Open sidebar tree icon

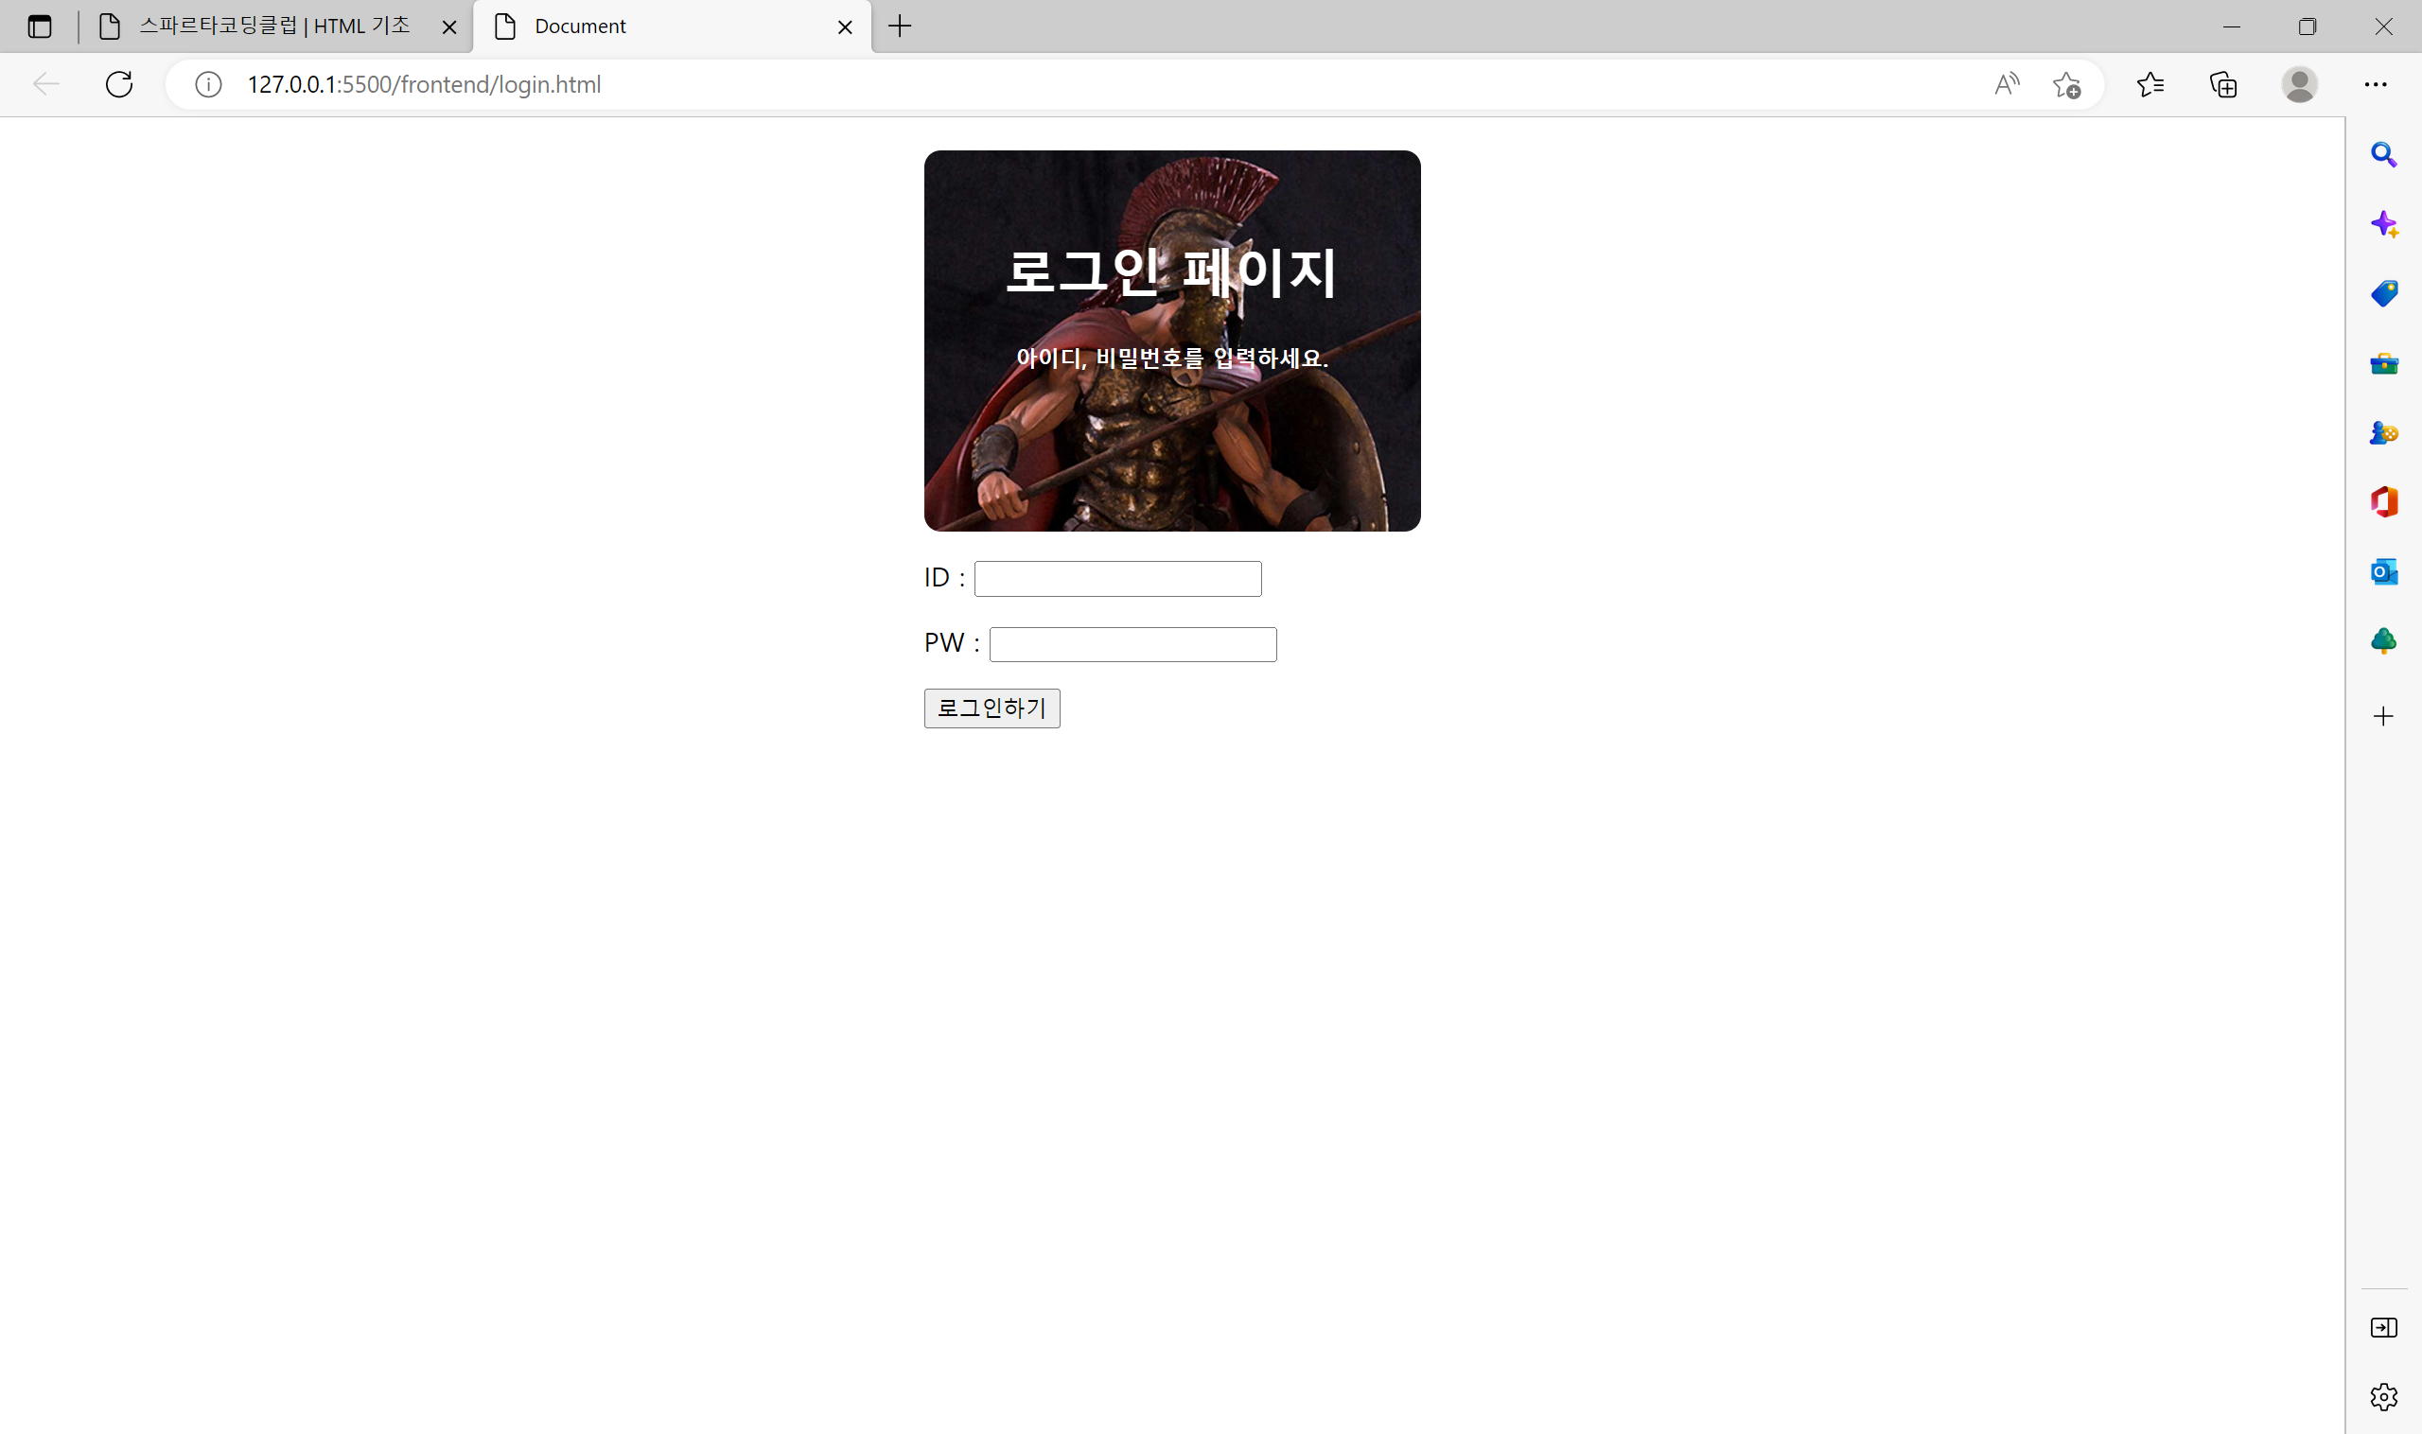coord(2383,640)
